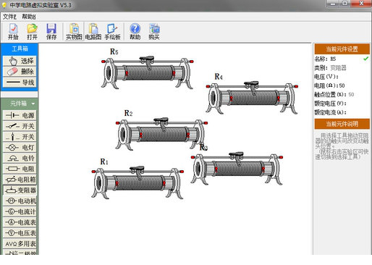Save with the 保存 floppy disk icon

coord(51,32)
